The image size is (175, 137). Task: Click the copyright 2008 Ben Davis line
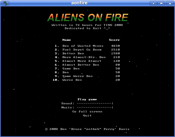point(87,129)
